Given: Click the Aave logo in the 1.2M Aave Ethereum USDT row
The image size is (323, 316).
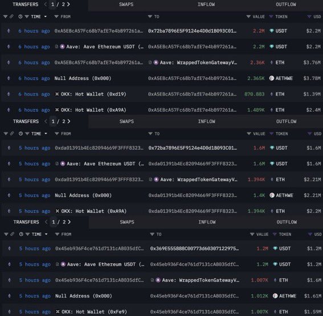Looking at the screenshot, I should coord(63,264).
